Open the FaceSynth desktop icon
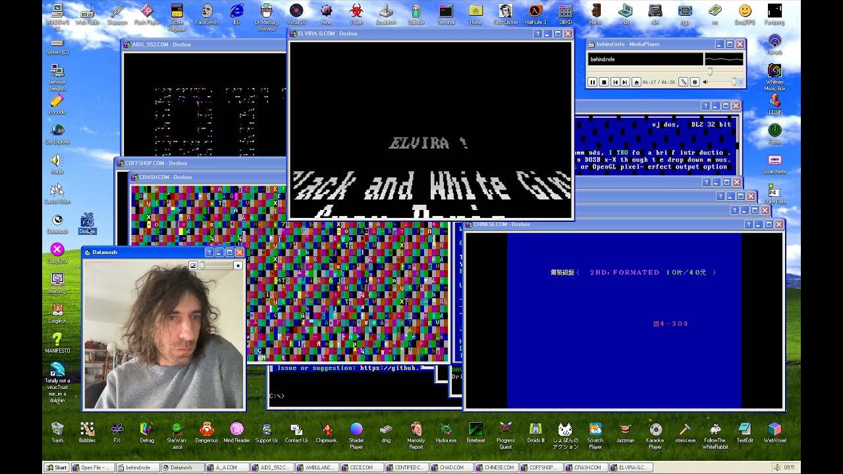The image size is (843, 474). point(207,14)
